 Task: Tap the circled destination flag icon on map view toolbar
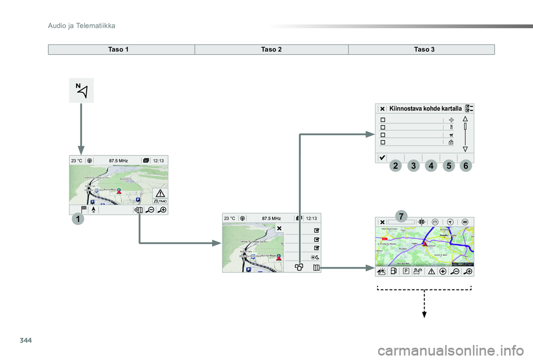(465, 222)
